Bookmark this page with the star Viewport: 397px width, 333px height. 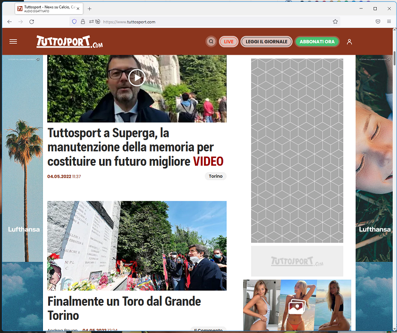pos(335,22)
